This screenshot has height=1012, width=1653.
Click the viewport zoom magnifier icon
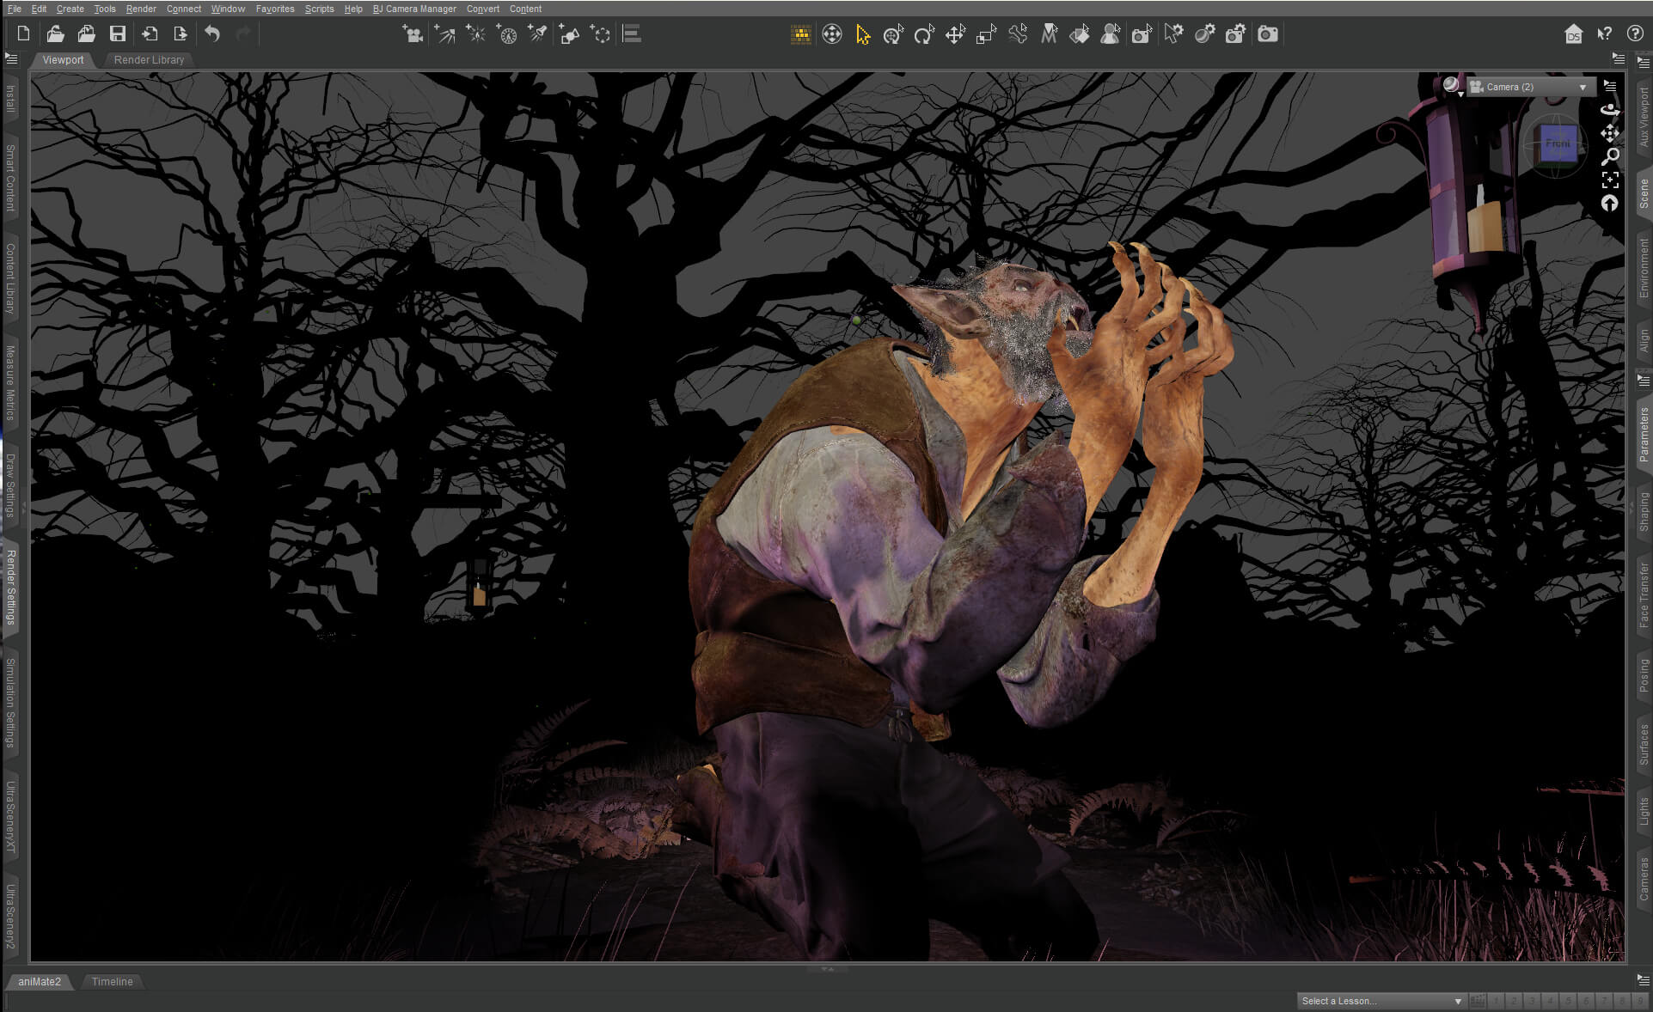click(x=1610, y=156)
